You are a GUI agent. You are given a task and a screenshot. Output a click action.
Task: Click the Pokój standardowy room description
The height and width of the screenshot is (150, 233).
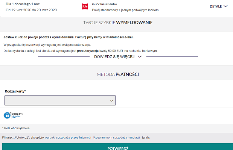tap(125, 10)
